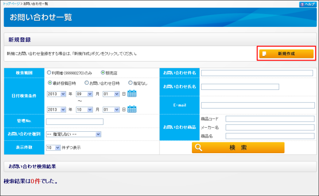Image resolution: width=319 pixels, height=196 pixels.
Task: Click the 新規作成 button
Action: click(286, 54)
